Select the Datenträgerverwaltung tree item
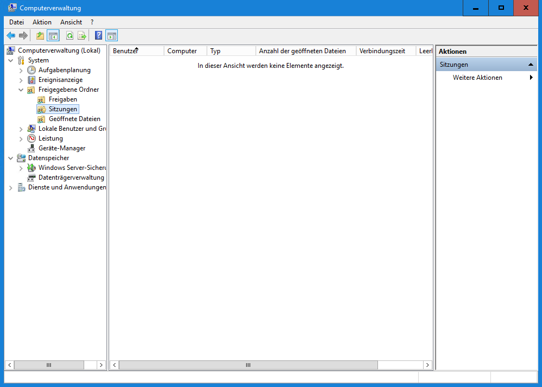The width and height of the screenshot is (542, 387). 71,177
